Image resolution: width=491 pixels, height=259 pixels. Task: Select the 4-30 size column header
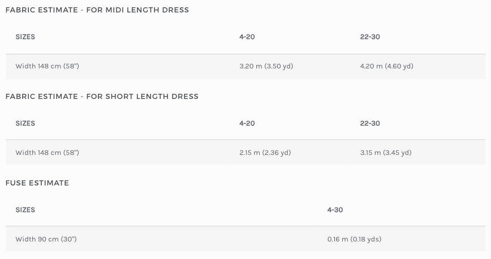(x=335, y=209)
